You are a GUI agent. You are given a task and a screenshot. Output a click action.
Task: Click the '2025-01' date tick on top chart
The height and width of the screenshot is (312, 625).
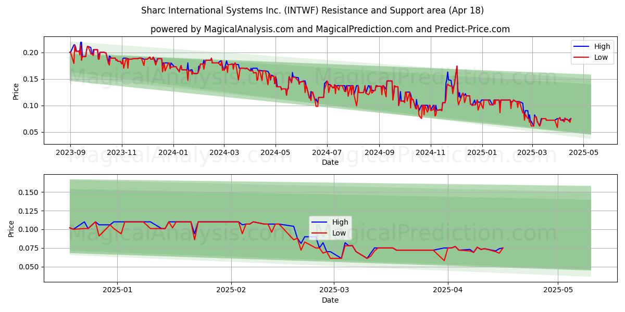click(482, 153)
